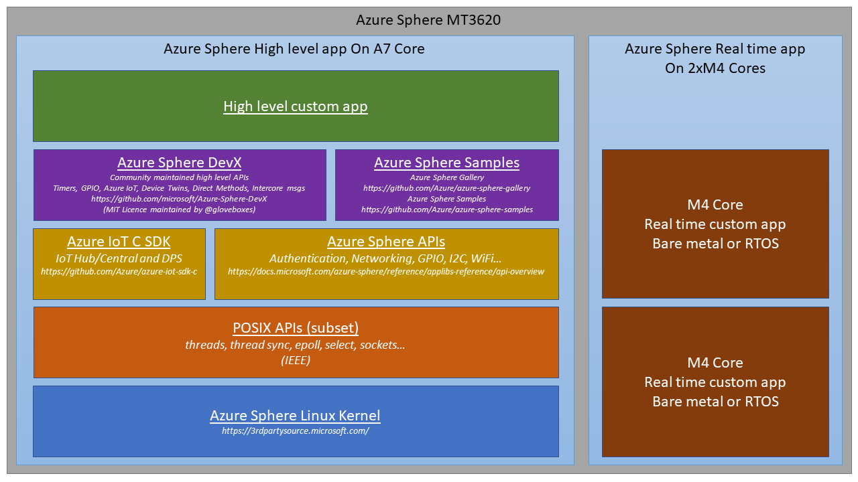Open the azure-sphere-samples GitHub URL
858x482 pixels.
(x=446, y=209)
